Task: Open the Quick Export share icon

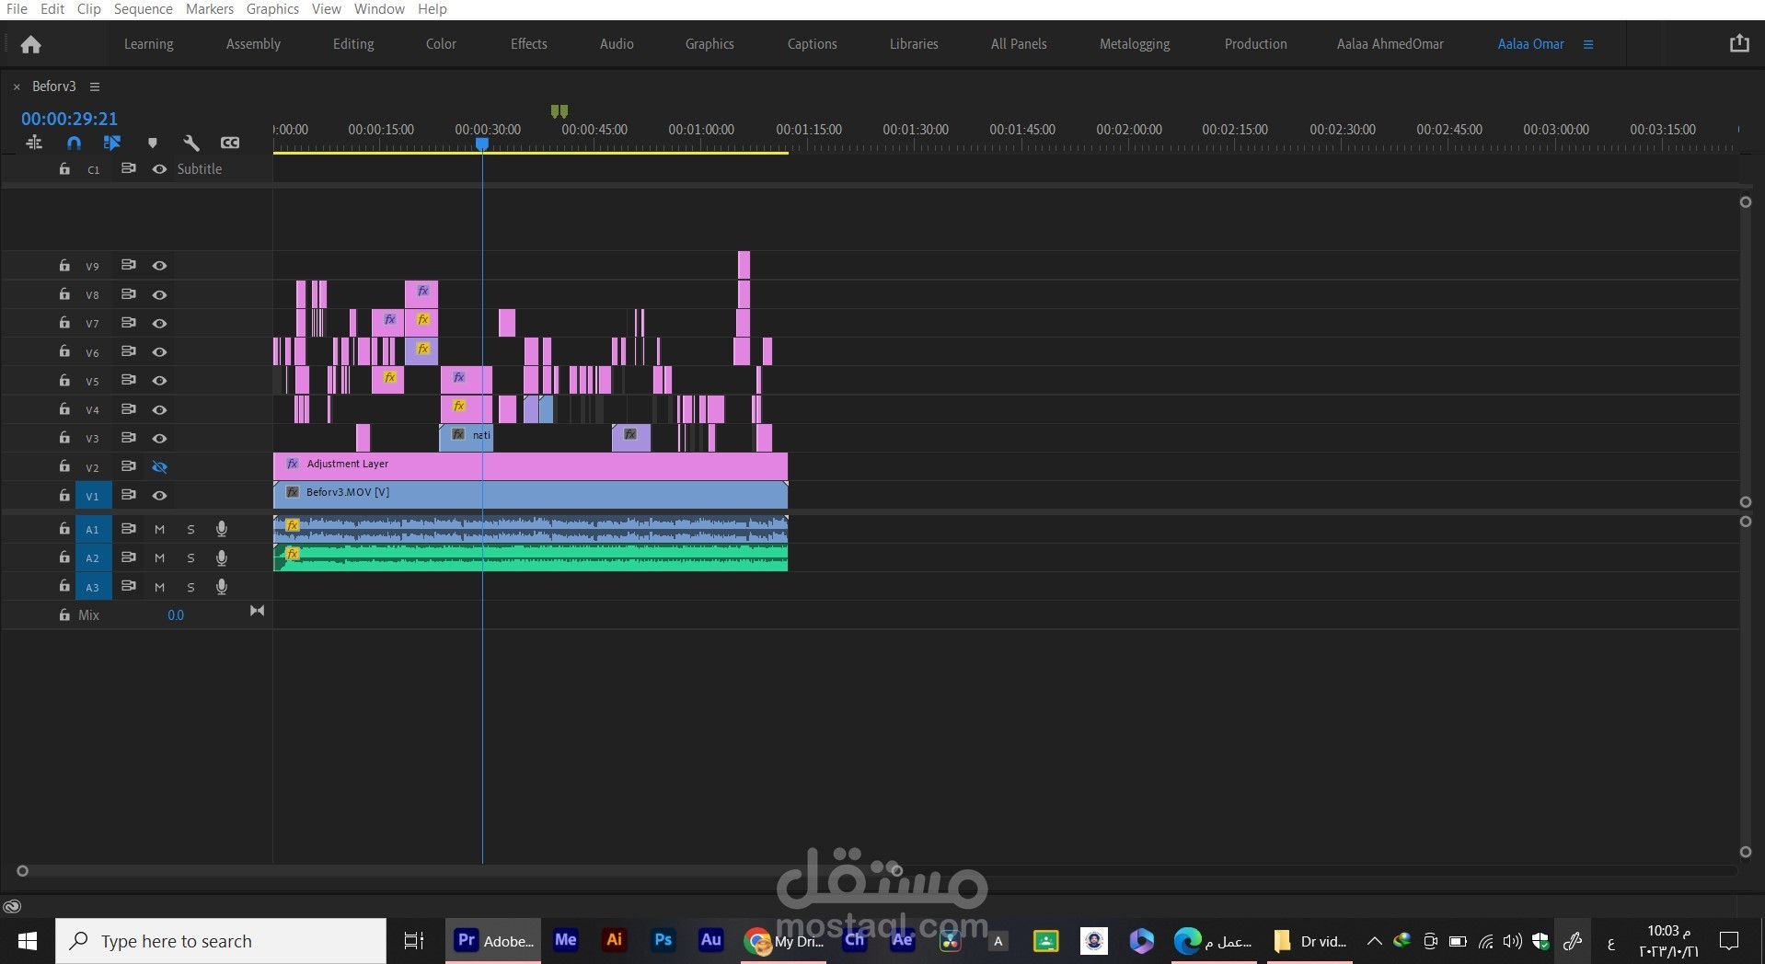Action: [1739, 43]
